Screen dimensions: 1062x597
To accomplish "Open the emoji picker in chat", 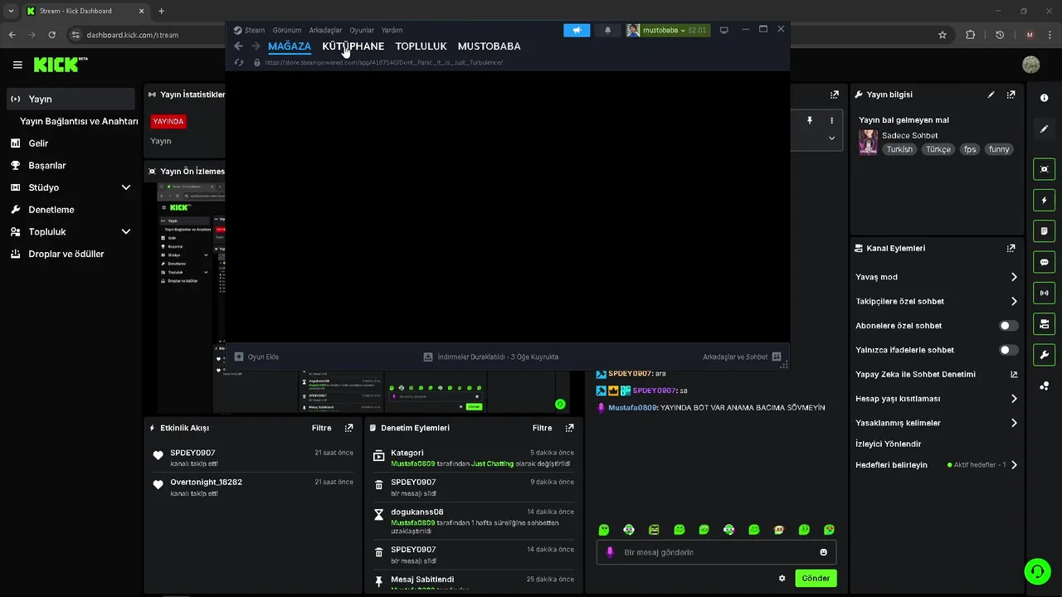I will (x=823, y=552).
